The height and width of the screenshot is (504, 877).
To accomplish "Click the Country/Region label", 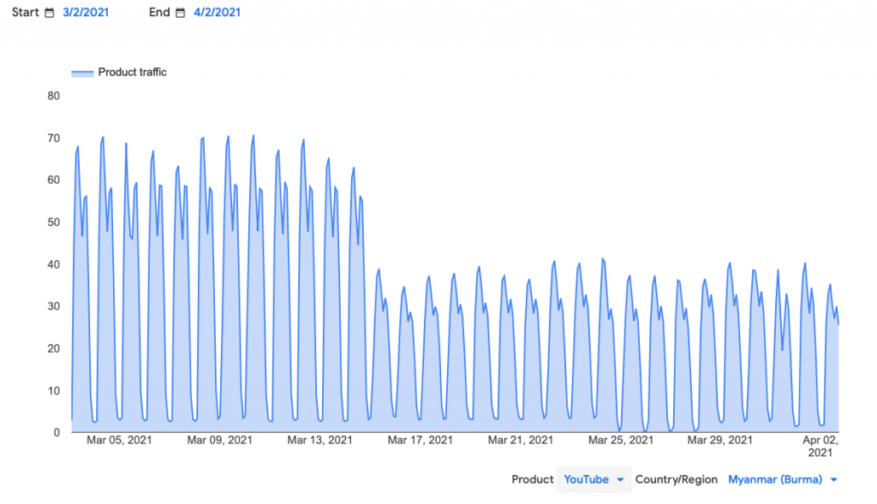I will pos(677,479).
